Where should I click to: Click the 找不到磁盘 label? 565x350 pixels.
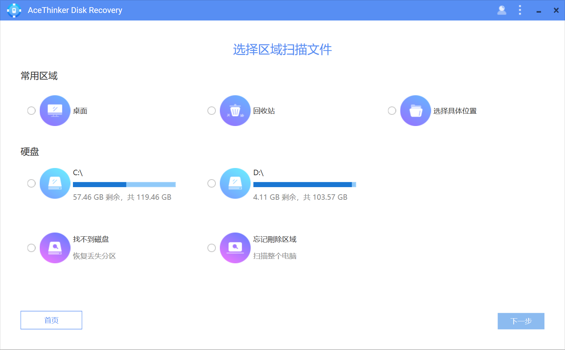point(91,239)
